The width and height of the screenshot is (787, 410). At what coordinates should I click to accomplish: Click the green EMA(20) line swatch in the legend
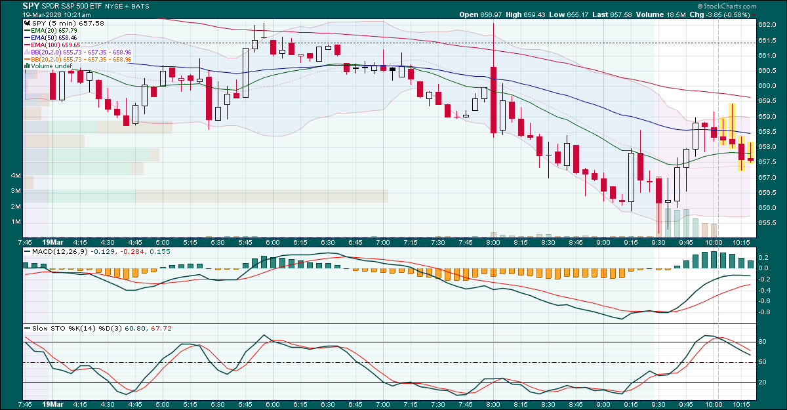coord(27,30)
